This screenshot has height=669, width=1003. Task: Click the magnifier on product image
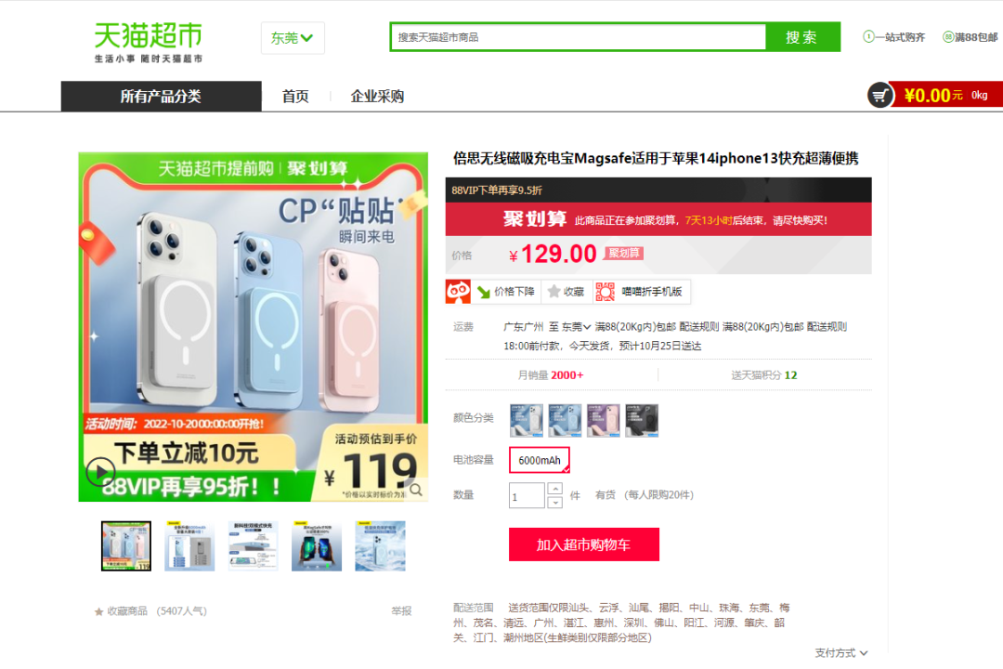tap(416, 490)
